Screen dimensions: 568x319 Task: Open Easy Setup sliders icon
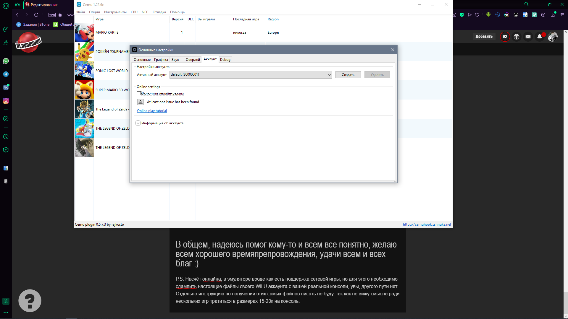tap(562, 15)
